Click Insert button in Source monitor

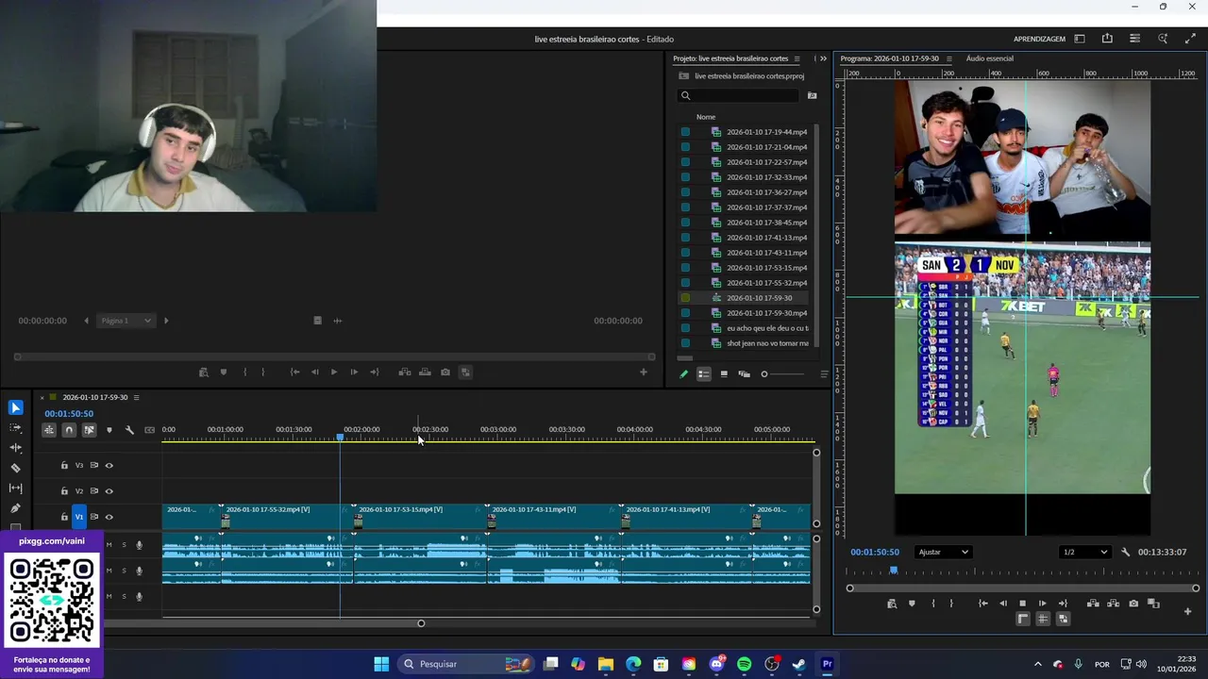click(405, 372)
